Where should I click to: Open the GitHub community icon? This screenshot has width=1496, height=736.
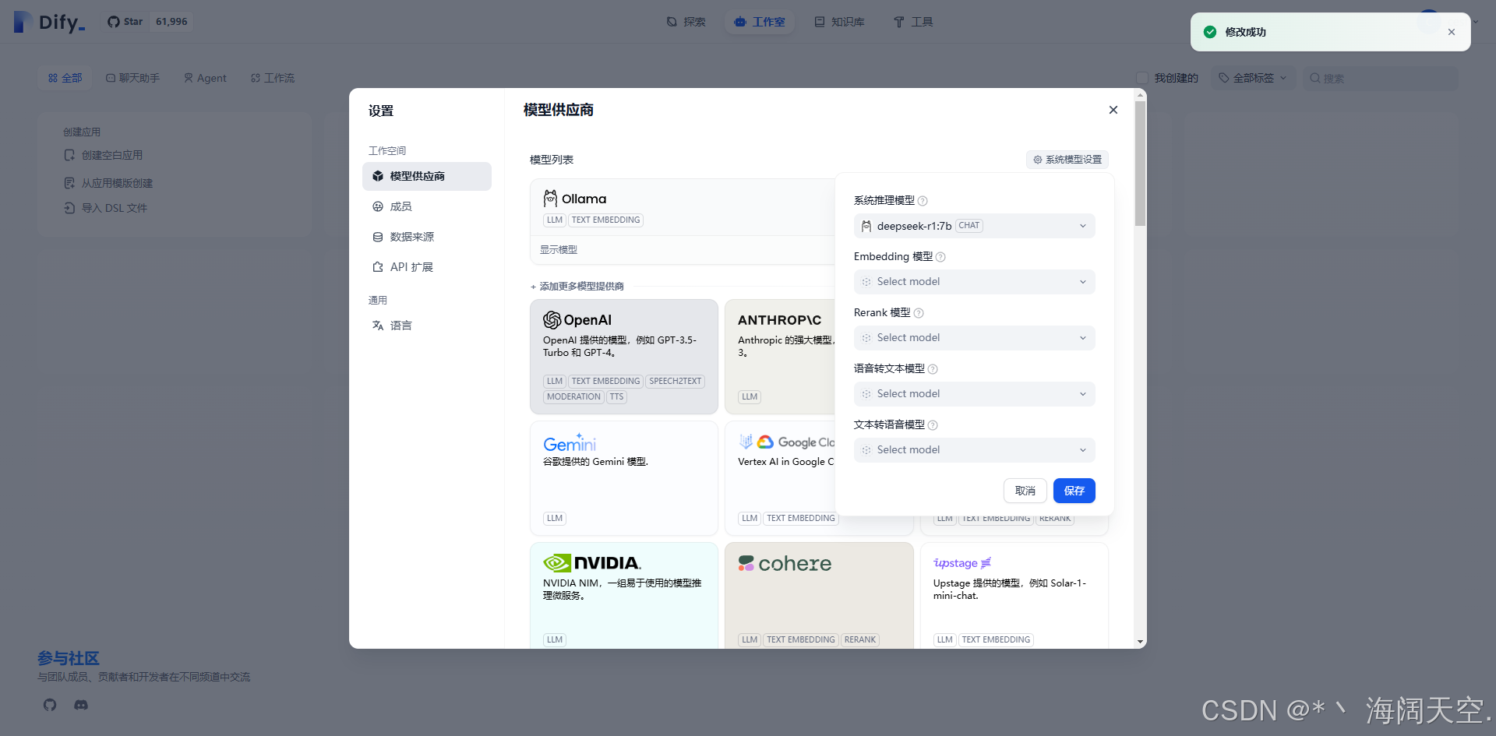[x=50, y=705]
